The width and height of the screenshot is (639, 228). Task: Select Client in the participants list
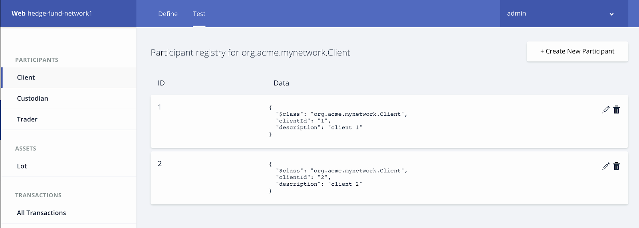(26, 77)
